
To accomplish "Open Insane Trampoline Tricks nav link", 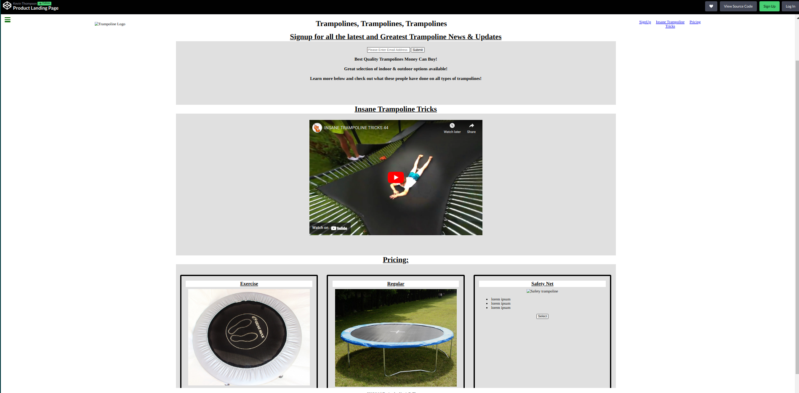I will (670, 24).
